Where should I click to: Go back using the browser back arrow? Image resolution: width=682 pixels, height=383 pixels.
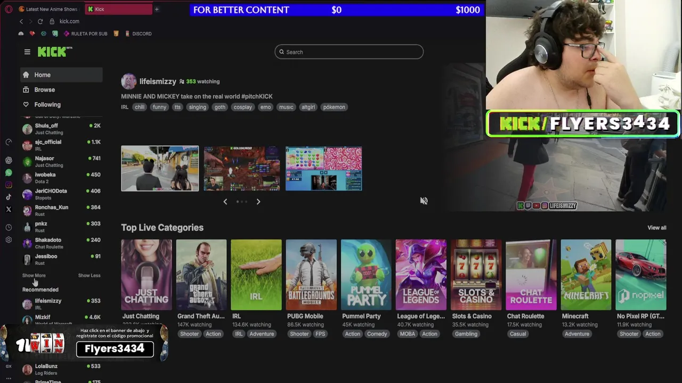(x=21, y=21)
